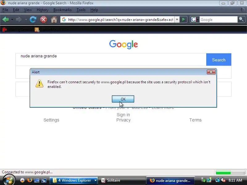Click OK in the Alert dialog
This screenshot has height=185, width=247.
pos(123,99)
